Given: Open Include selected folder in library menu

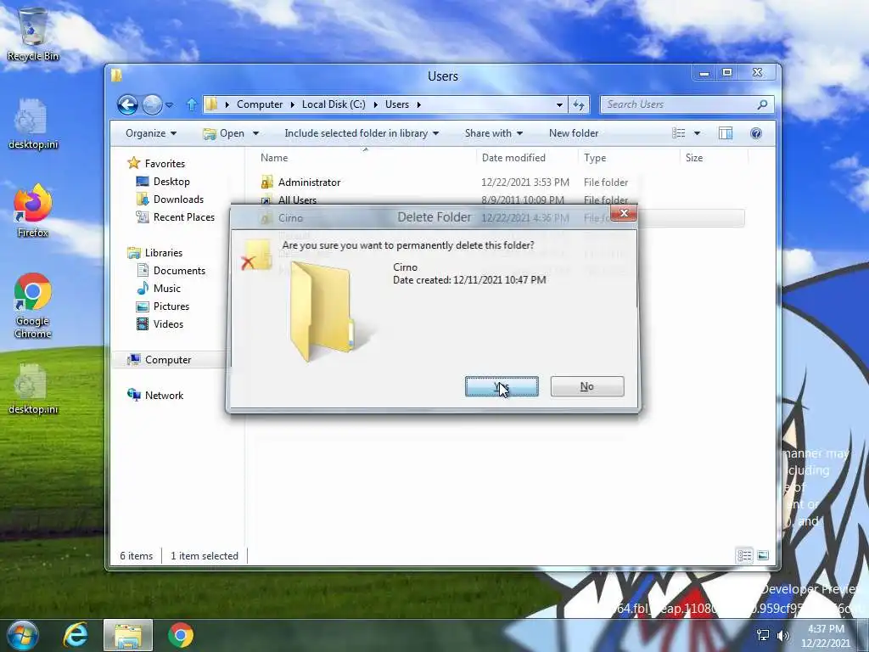Looking at the screenshot, I should pos(362,133).
